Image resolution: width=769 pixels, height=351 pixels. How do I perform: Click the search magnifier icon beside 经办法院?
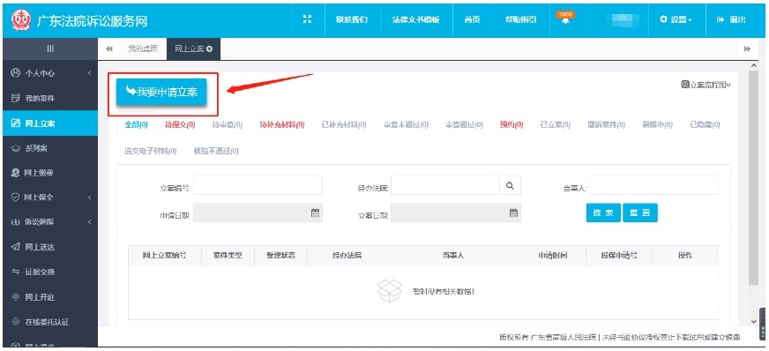pos(510,186)
